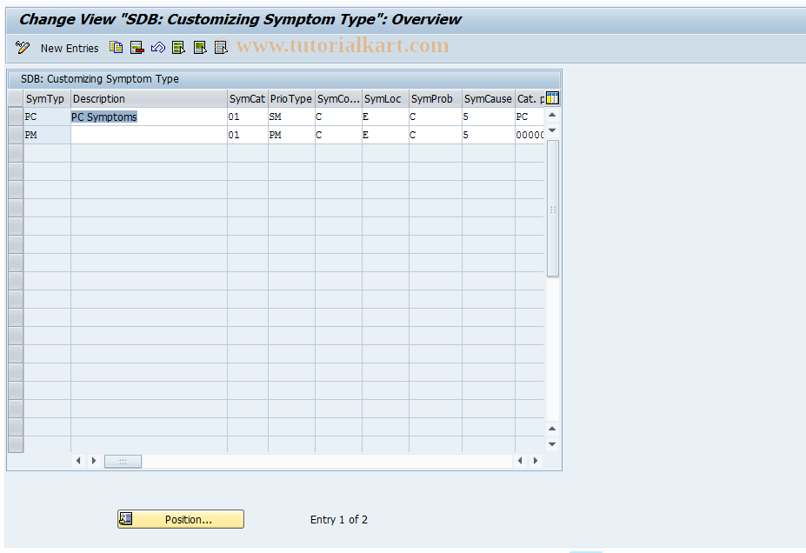Select the row selector for PM row
Image resolution: width=806 pixels, height=553 pixels.
point(16,135)
